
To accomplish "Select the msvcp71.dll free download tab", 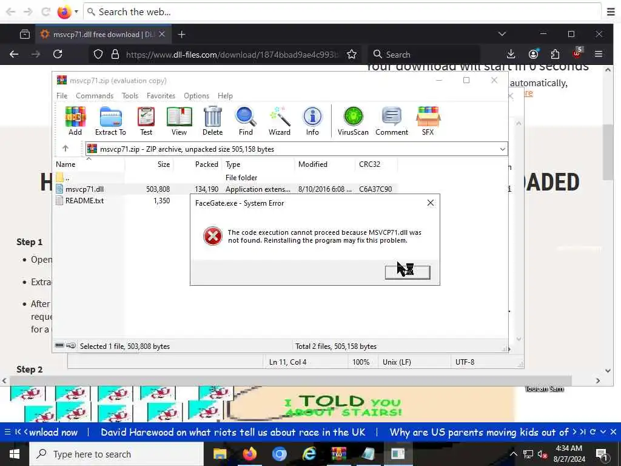I will point(103,35).
